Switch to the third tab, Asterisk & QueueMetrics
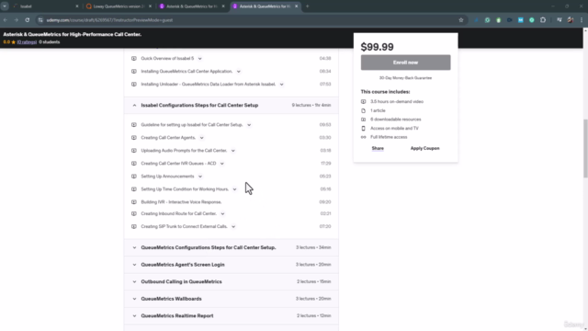 tap(192, 6)
